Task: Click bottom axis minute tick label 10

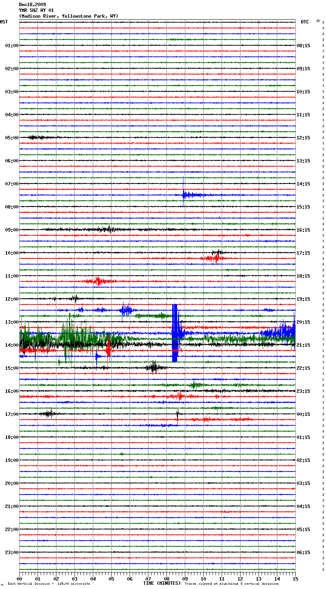Action: point(204,579)
